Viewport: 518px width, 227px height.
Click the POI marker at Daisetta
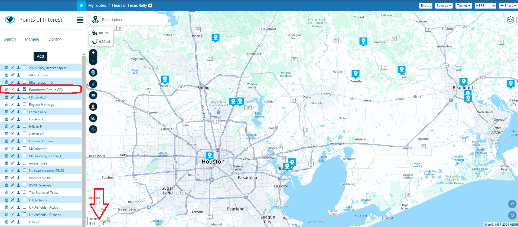tap(355, 74)
